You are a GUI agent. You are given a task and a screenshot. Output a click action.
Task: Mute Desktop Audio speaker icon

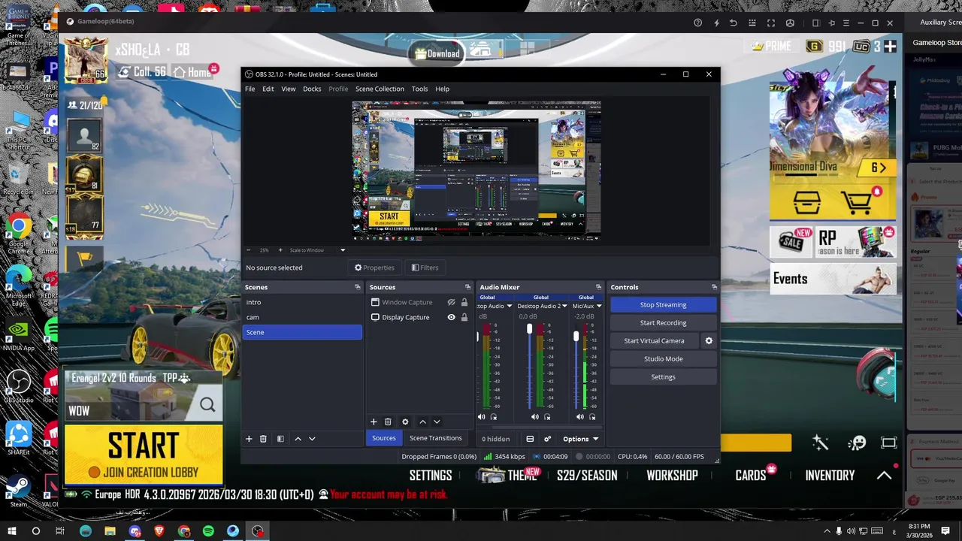(x=482, y=417)
